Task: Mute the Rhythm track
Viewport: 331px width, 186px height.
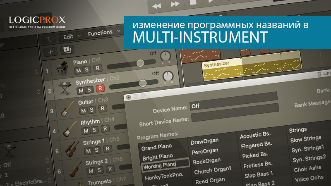Action: pos(86,131)
